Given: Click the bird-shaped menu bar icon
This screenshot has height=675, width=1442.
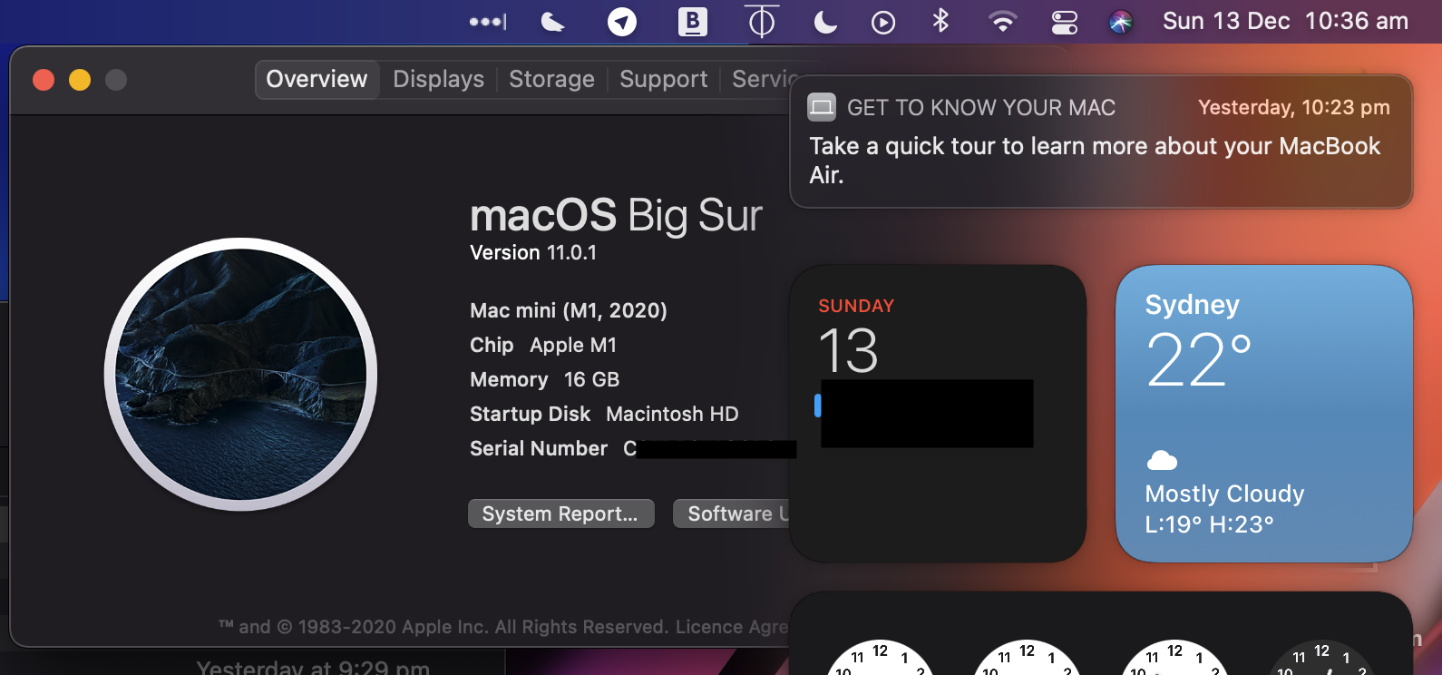Looking at the screenshot, I should point(552,22).
